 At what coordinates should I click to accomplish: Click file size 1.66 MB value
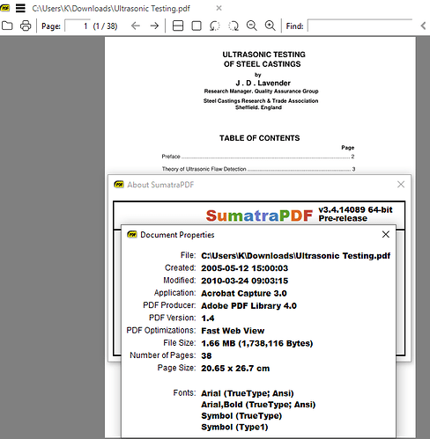coord(257,343)
